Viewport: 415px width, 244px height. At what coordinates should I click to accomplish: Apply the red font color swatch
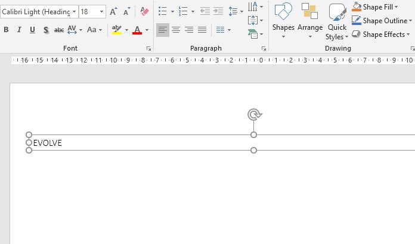[x=137, y=30]
